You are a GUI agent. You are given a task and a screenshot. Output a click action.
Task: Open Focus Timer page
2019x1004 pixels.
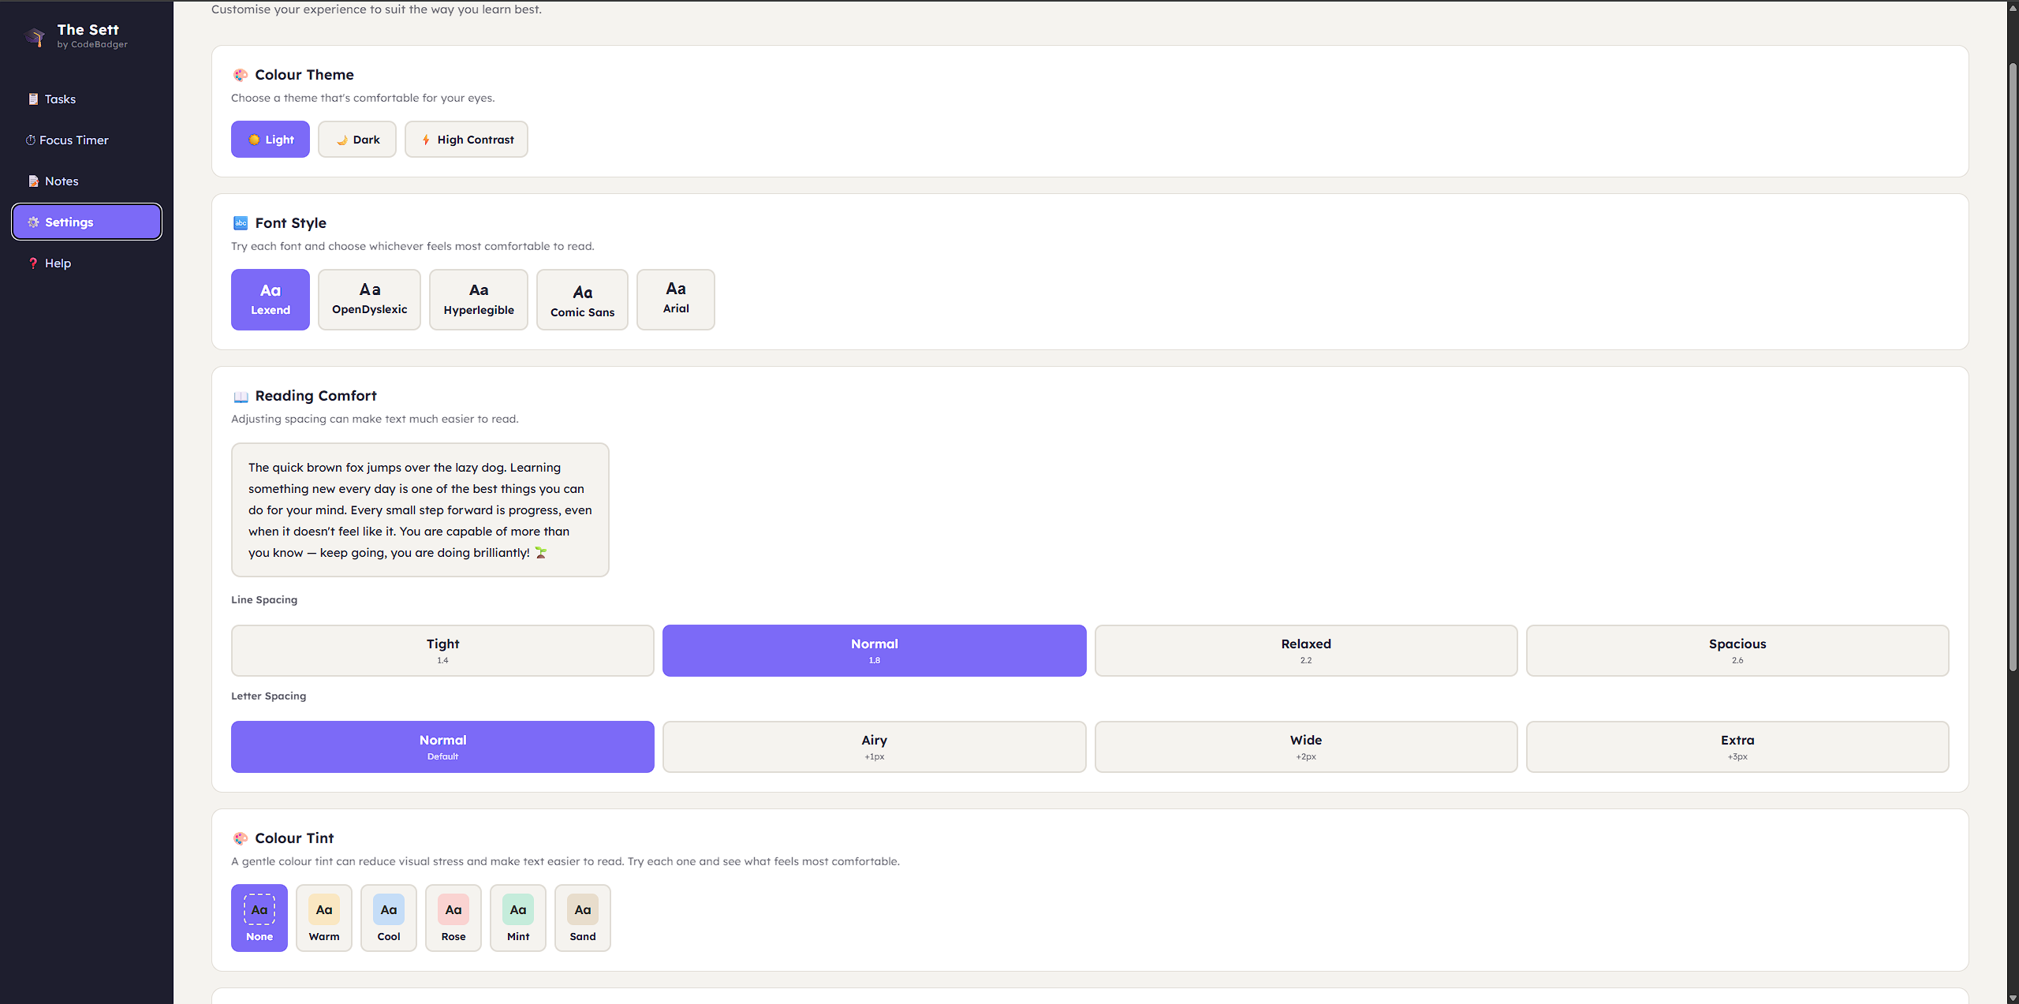pos(87,140)
